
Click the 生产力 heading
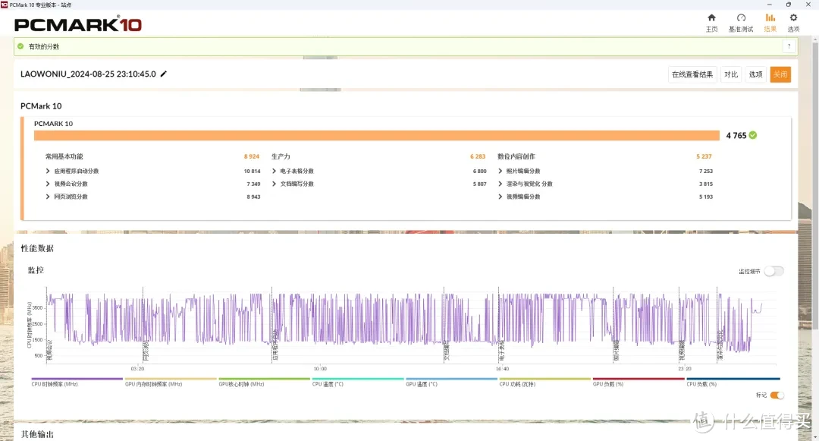(x=281, y=156)
